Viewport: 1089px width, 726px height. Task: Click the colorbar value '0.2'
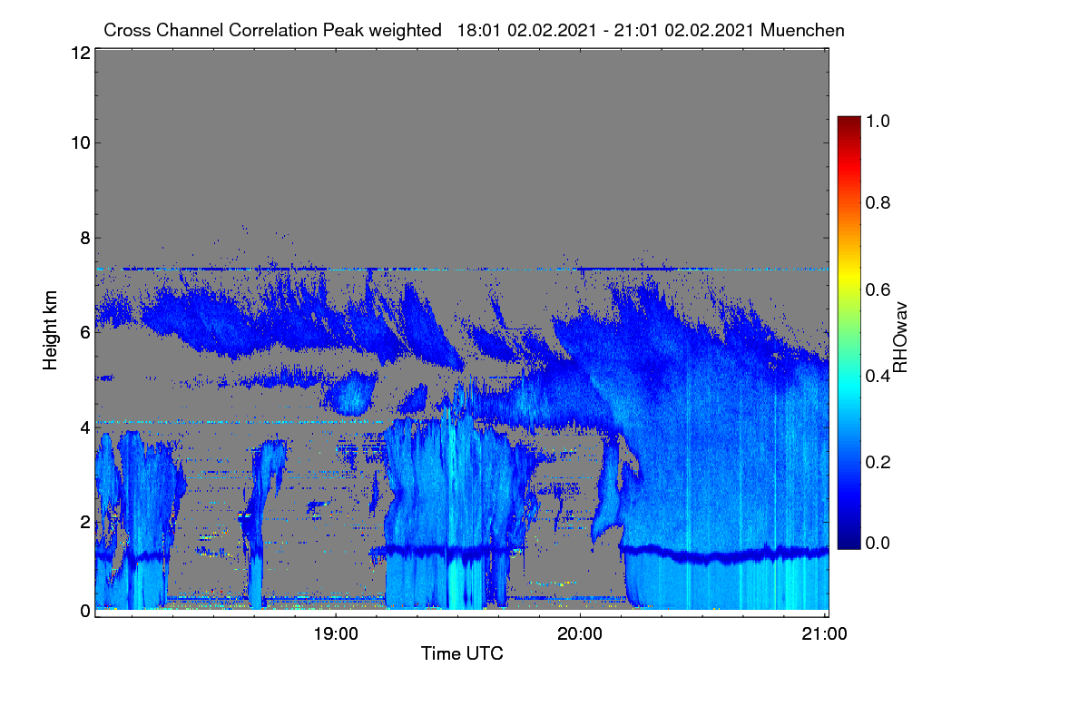click(878, 462)
